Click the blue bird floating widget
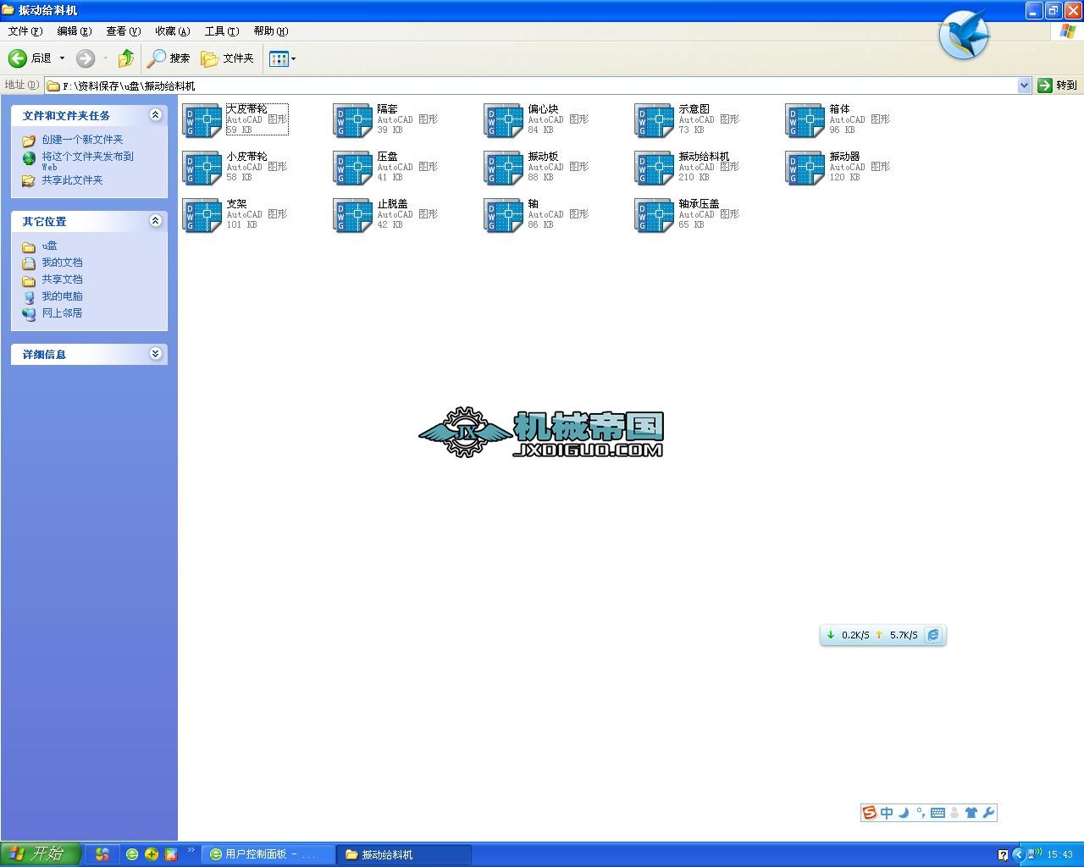1084x867 pixels. [965, 35]
